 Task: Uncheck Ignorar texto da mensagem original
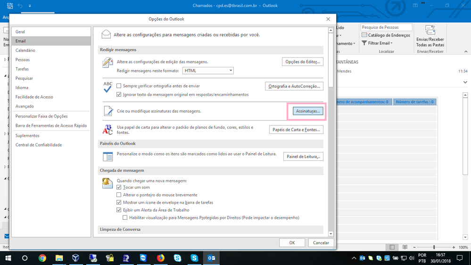(119, 94)
